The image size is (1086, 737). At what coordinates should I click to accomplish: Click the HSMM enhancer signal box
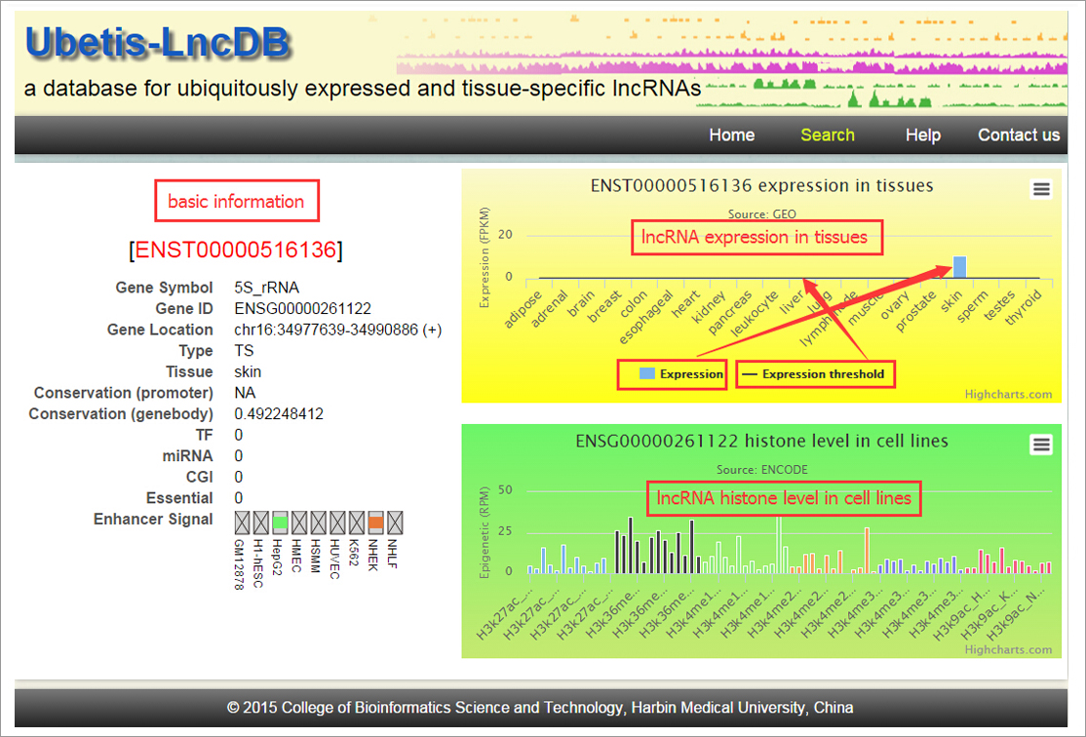pos(319,524)
